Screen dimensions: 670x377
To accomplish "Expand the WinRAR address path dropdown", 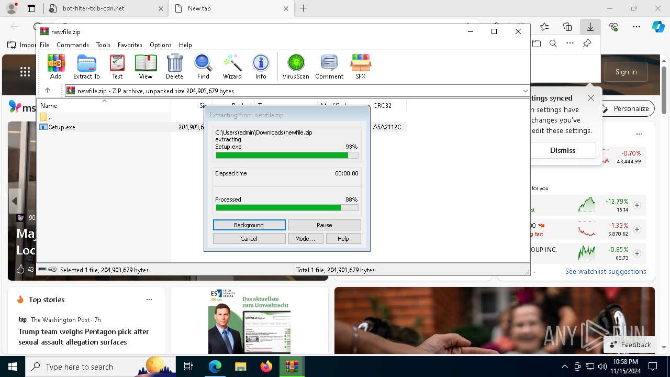I will click(525, 91).
